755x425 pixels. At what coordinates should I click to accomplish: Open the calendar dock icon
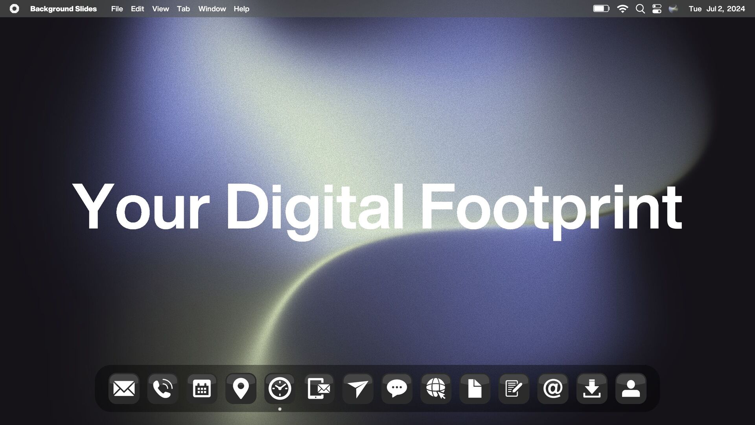tap(202, 389)
